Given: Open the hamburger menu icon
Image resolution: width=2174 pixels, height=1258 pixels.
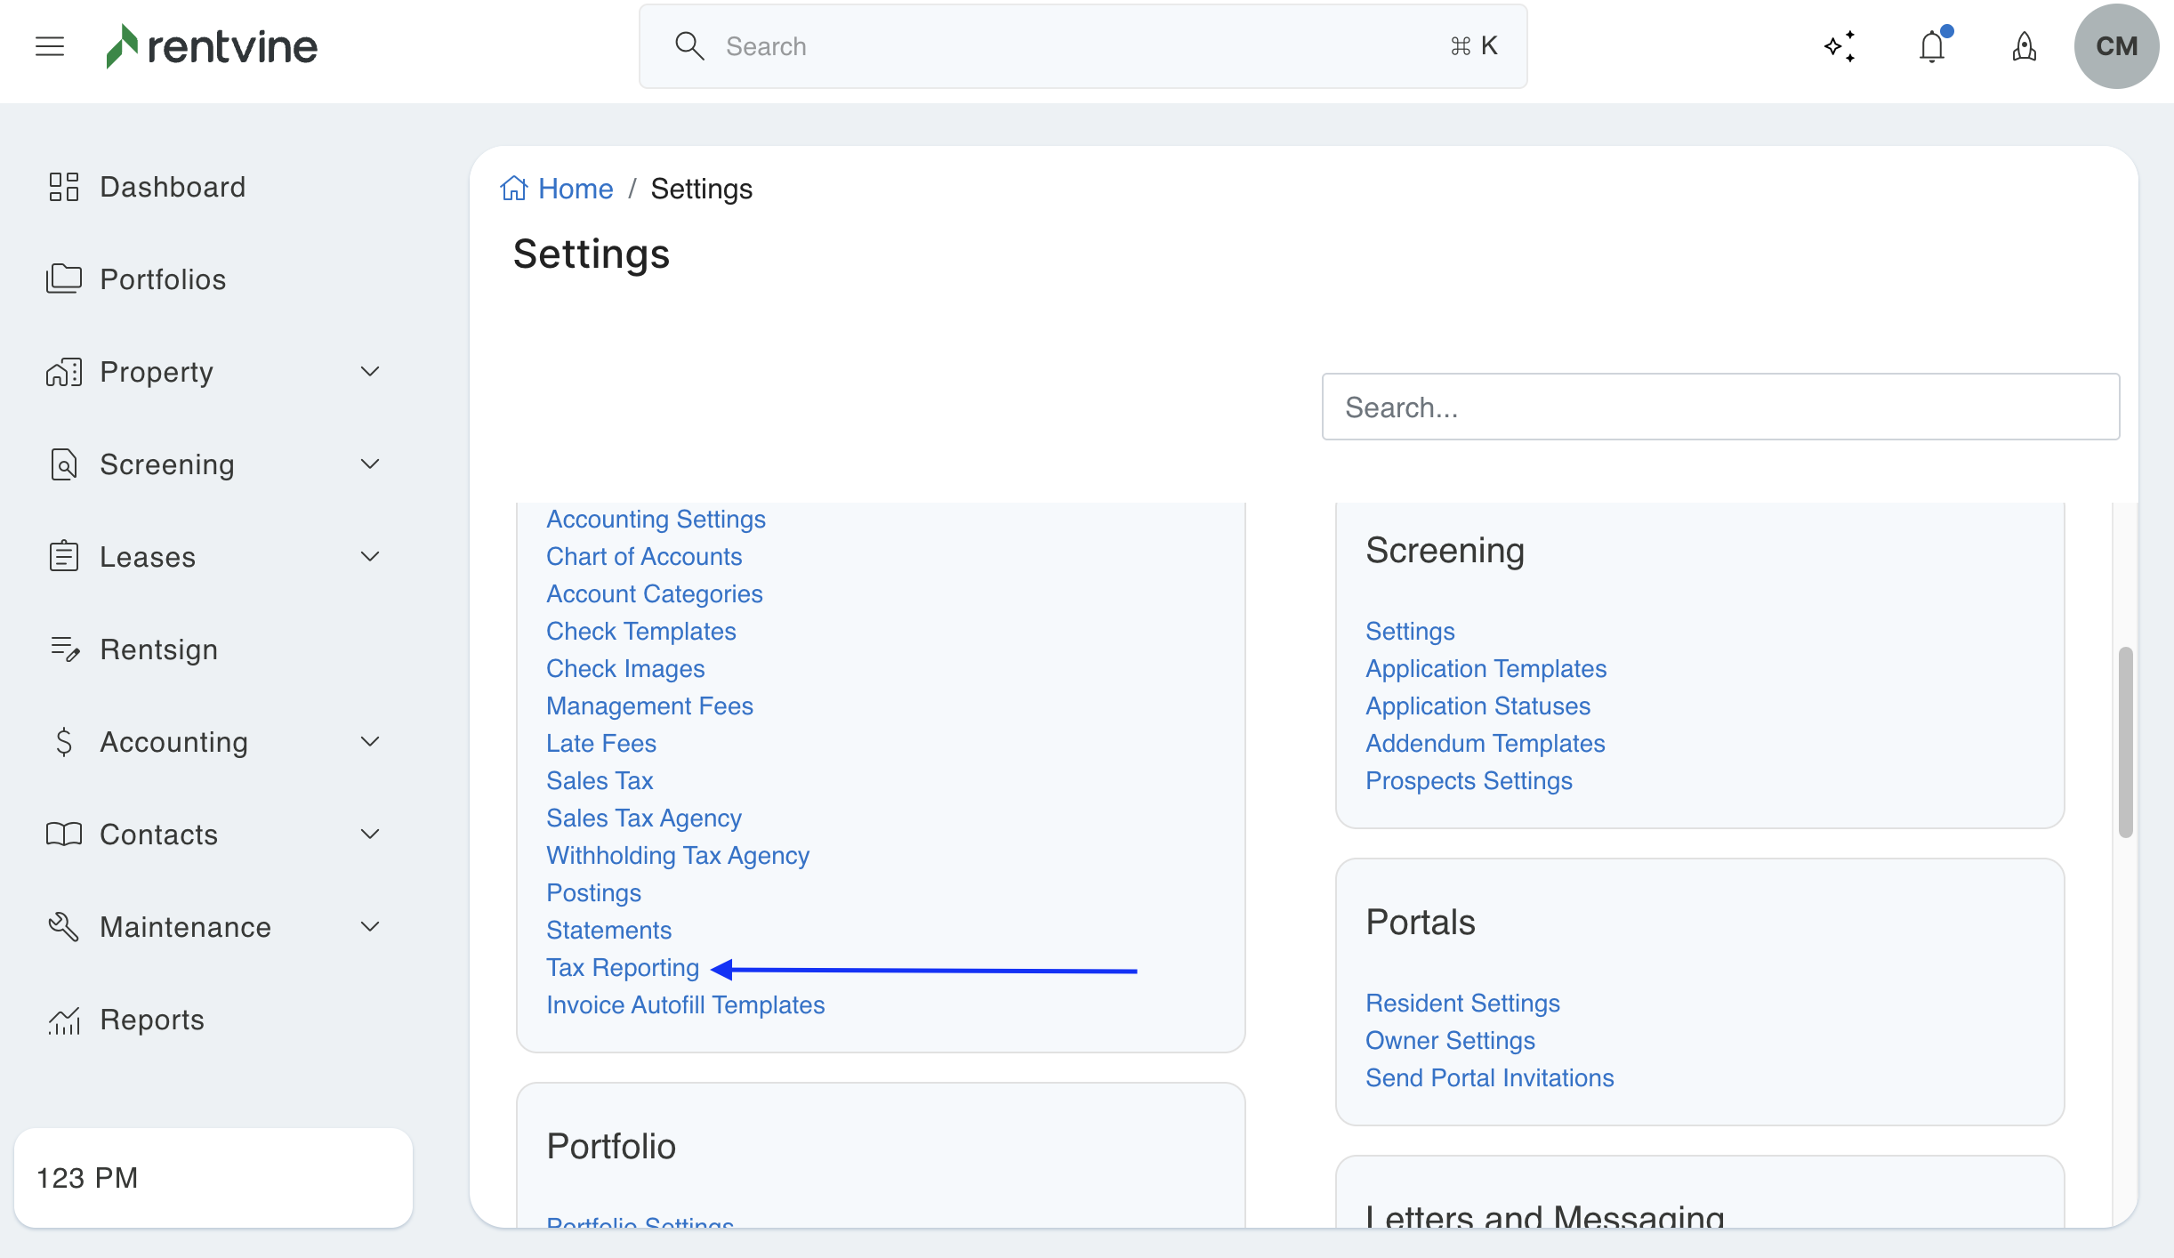Looking at the screenshot, I should (50, 46).
